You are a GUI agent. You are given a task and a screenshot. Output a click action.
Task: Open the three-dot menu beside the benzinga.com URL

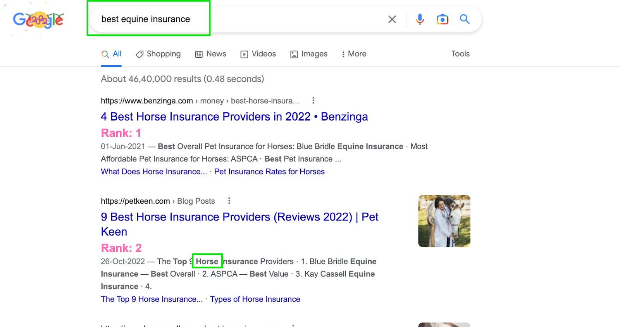pyautogui.click(x=313, y=101)
